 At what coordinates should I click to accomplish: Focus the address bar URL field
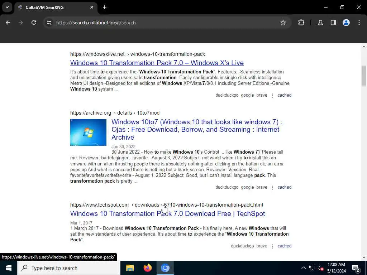tap(164, 23)
